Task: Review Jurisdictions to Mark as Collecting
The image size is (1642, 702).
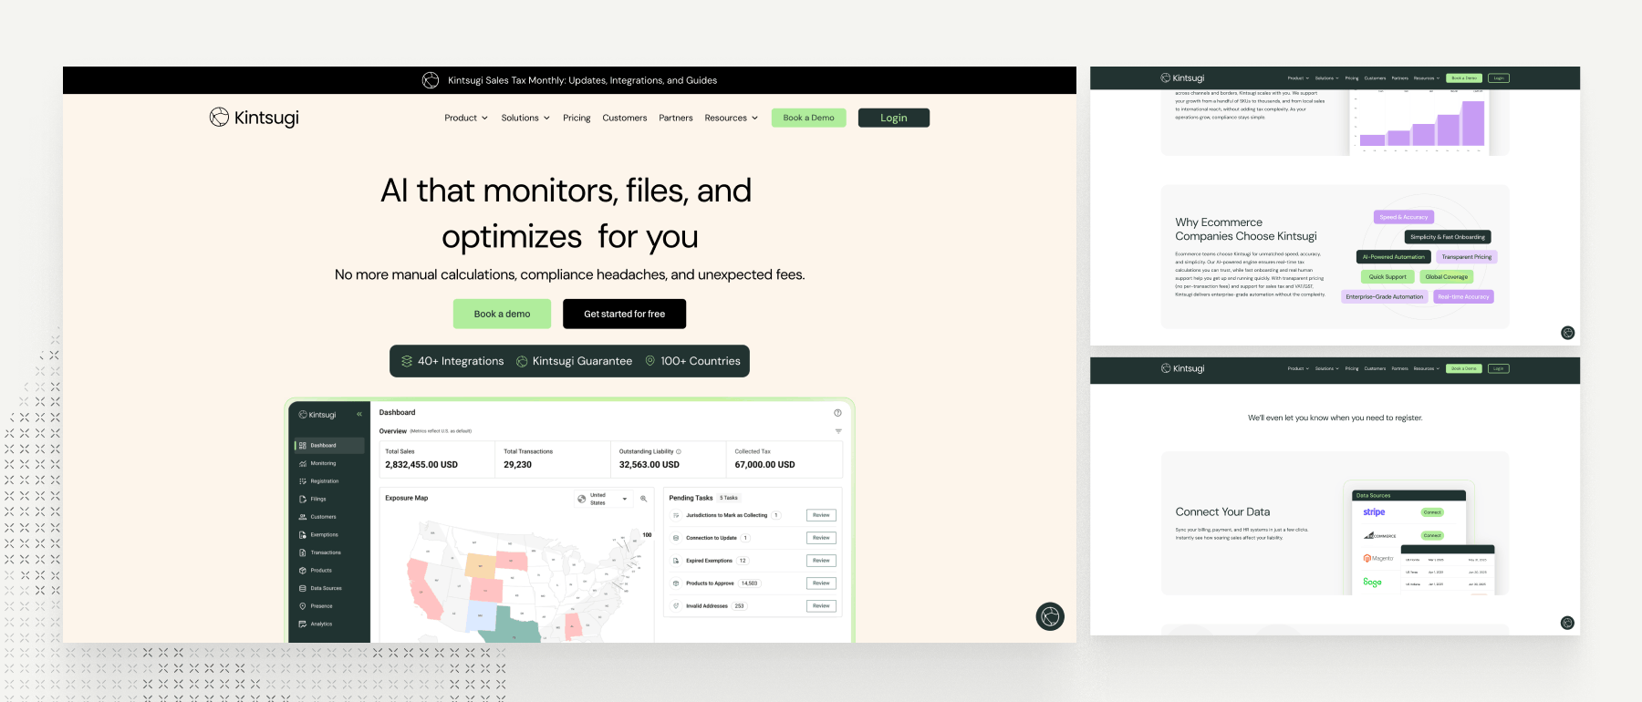Action: tap(822, 515)
